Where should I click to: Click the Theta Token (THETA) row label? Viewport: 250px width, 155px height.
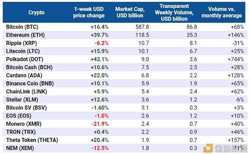32,140
